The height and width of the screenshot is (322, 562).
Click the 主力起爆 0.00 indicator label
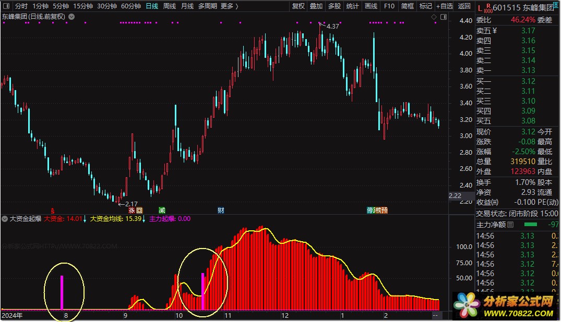tap(170, 219)
